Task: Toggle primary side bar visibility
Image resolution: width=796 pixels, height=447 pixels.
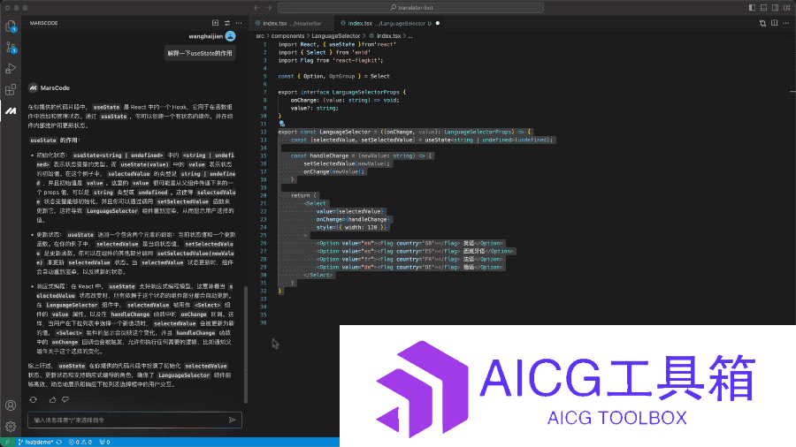Action: click(x=752, y=8)
